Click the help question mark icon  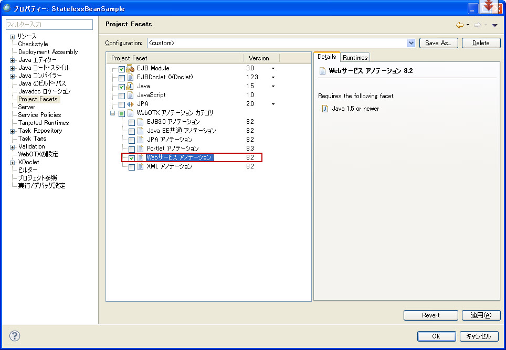click(x=15, y=336)
